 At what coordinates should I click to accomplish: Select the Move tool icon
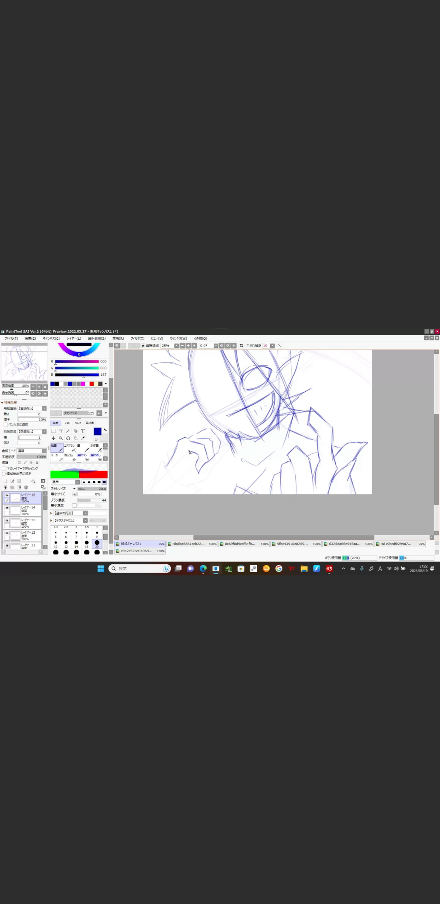tap(53, 438)
